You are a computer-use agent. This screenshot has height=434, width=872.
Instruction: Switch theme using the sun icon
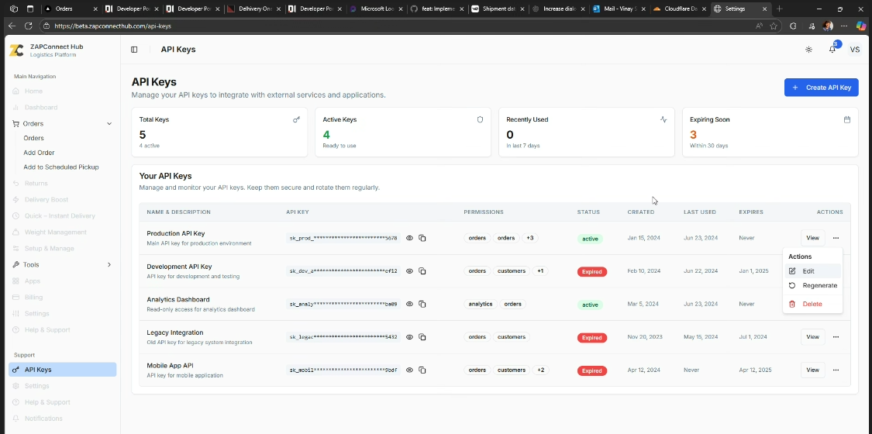tap(808, 50)
